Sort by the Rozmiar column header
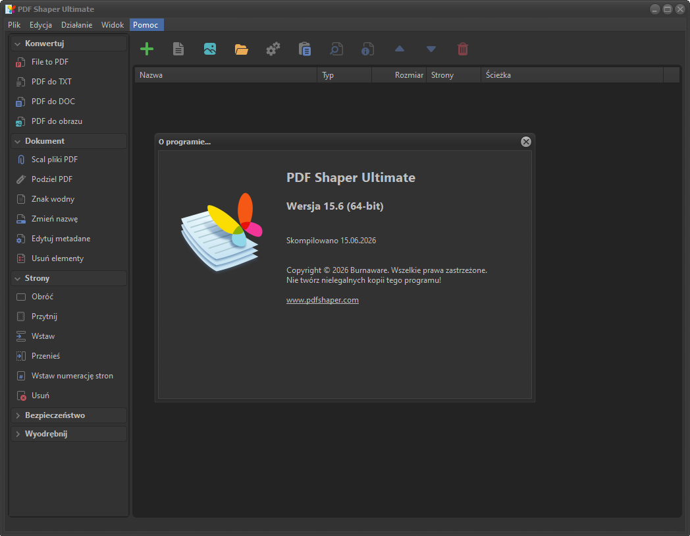Viewport: 690px width, 536px height. (399, 75)
